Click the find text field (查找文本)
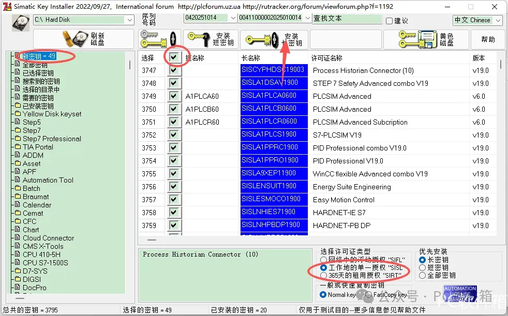The width and height of the screenshot is (508, 316). click(347, 19)
